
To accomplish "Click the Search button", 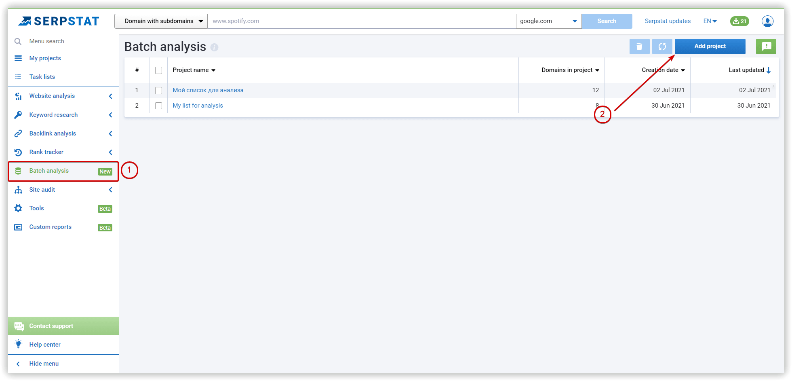I will point(607,21).
